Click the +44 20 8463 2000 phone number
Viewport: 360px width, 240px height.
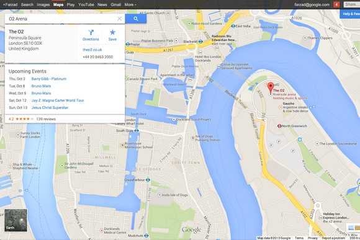pyautogui.click(x=98, y=57)
